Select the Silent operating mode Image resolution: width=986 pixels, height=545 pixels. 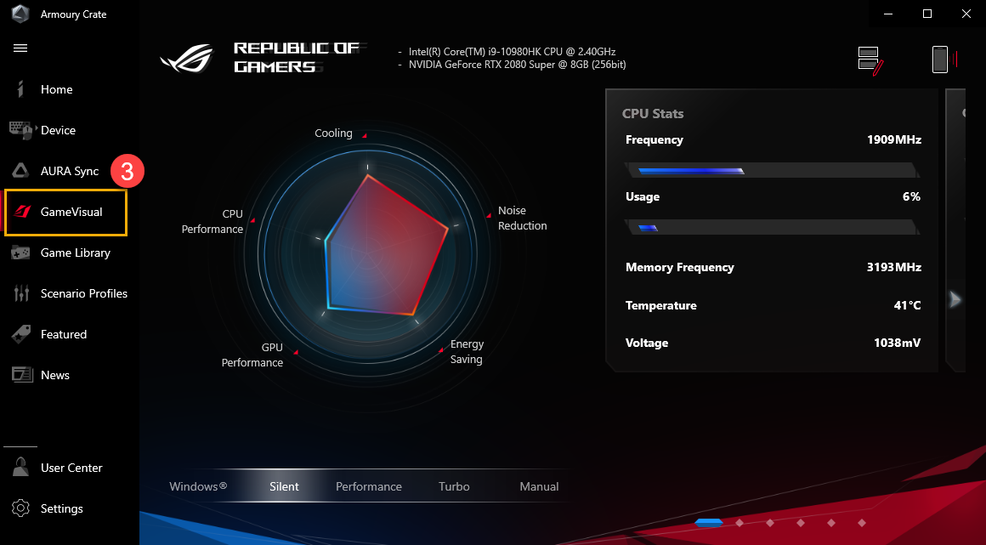[284, 486]
